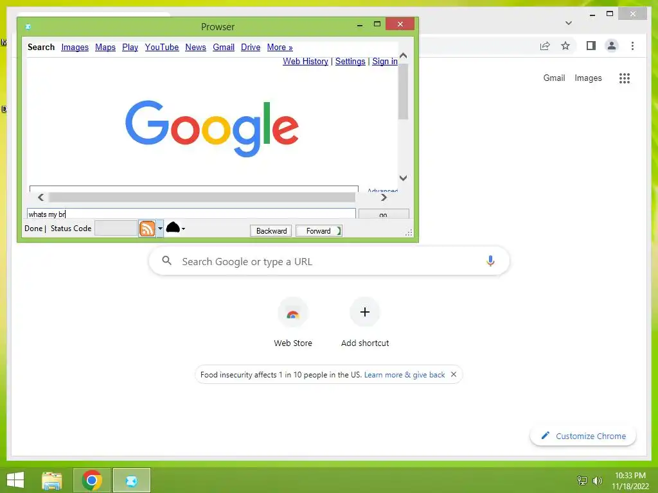Expand the 'More »' link in Prowser
658x493 pixels.
(x=280, y=47)
